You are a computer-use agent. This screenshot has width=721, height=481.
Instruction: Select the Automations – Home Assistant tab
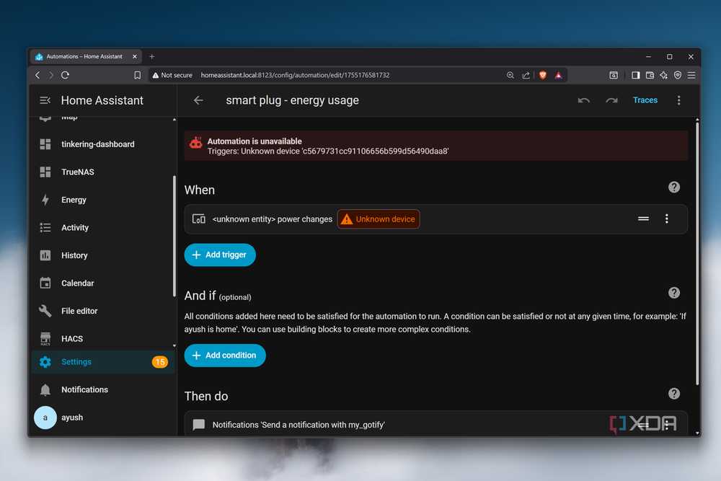86,56
